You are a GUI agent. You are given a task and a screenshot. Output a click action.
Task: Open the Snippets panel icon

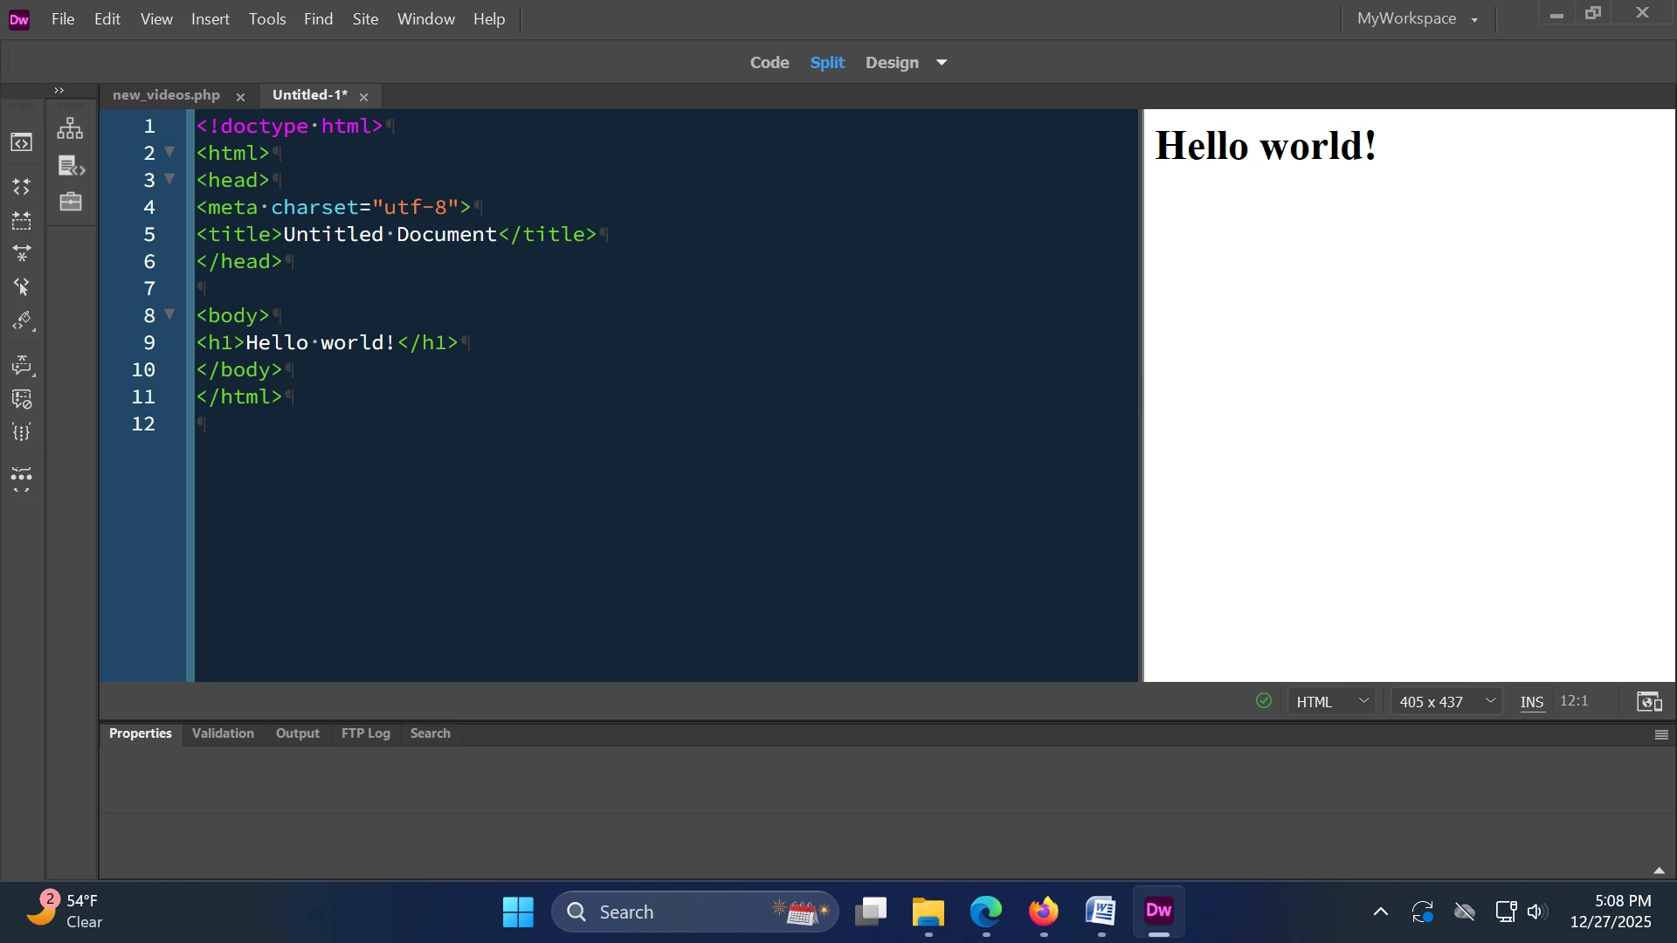(x=71, y=166)
